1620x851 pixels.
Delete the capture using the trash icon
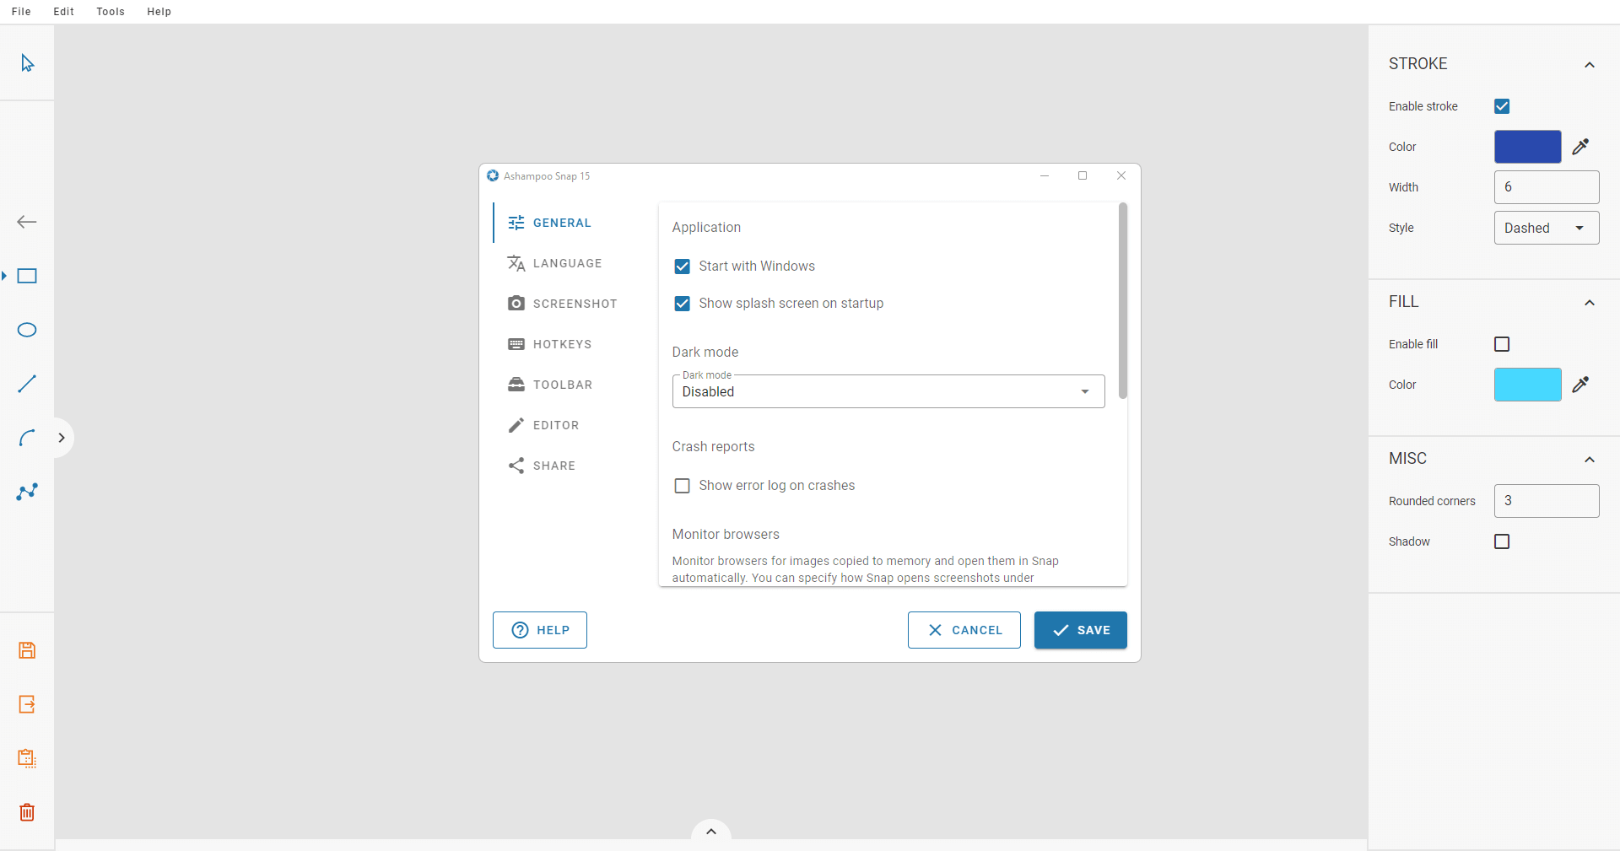point(27,812)
